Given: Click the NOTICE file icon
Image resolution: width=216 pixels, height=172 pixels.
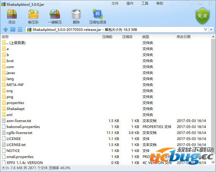Looking at the screenshot, I should (x=4, y=151).
